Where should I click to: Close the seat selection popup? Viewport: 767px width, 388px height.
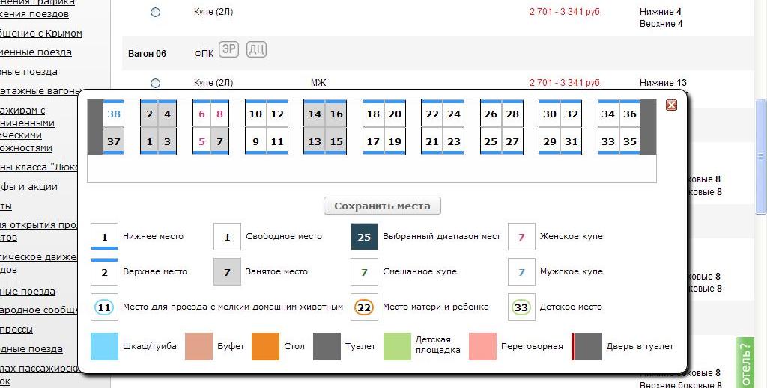pyautogui.click(x=671, y=105)
